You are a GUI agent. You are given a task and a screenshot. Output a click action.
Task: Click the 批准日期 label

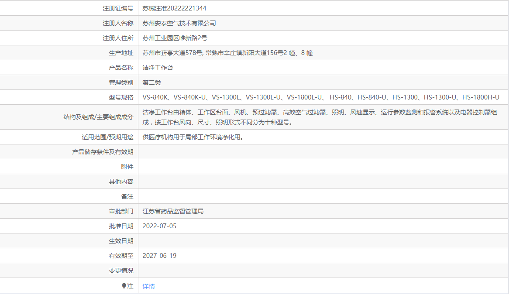tap(121, 226)
